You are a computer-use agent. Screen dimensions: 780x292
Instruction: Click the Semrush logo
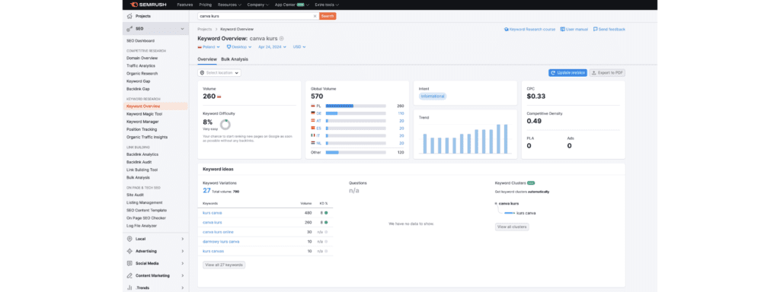pos(149,5)
